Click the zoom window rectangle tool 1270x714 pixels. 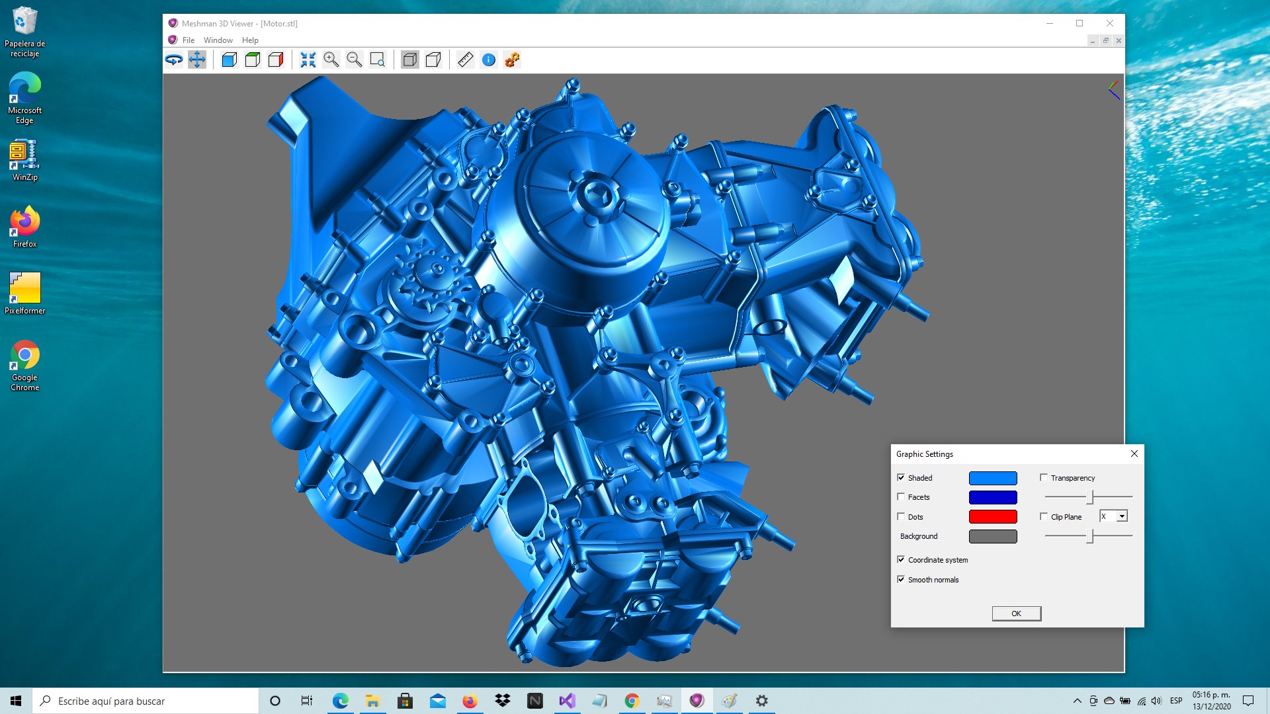coord(377,60)
